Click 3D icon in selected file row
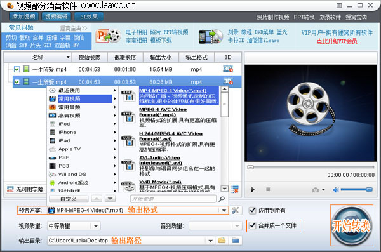 pos(228,81)
